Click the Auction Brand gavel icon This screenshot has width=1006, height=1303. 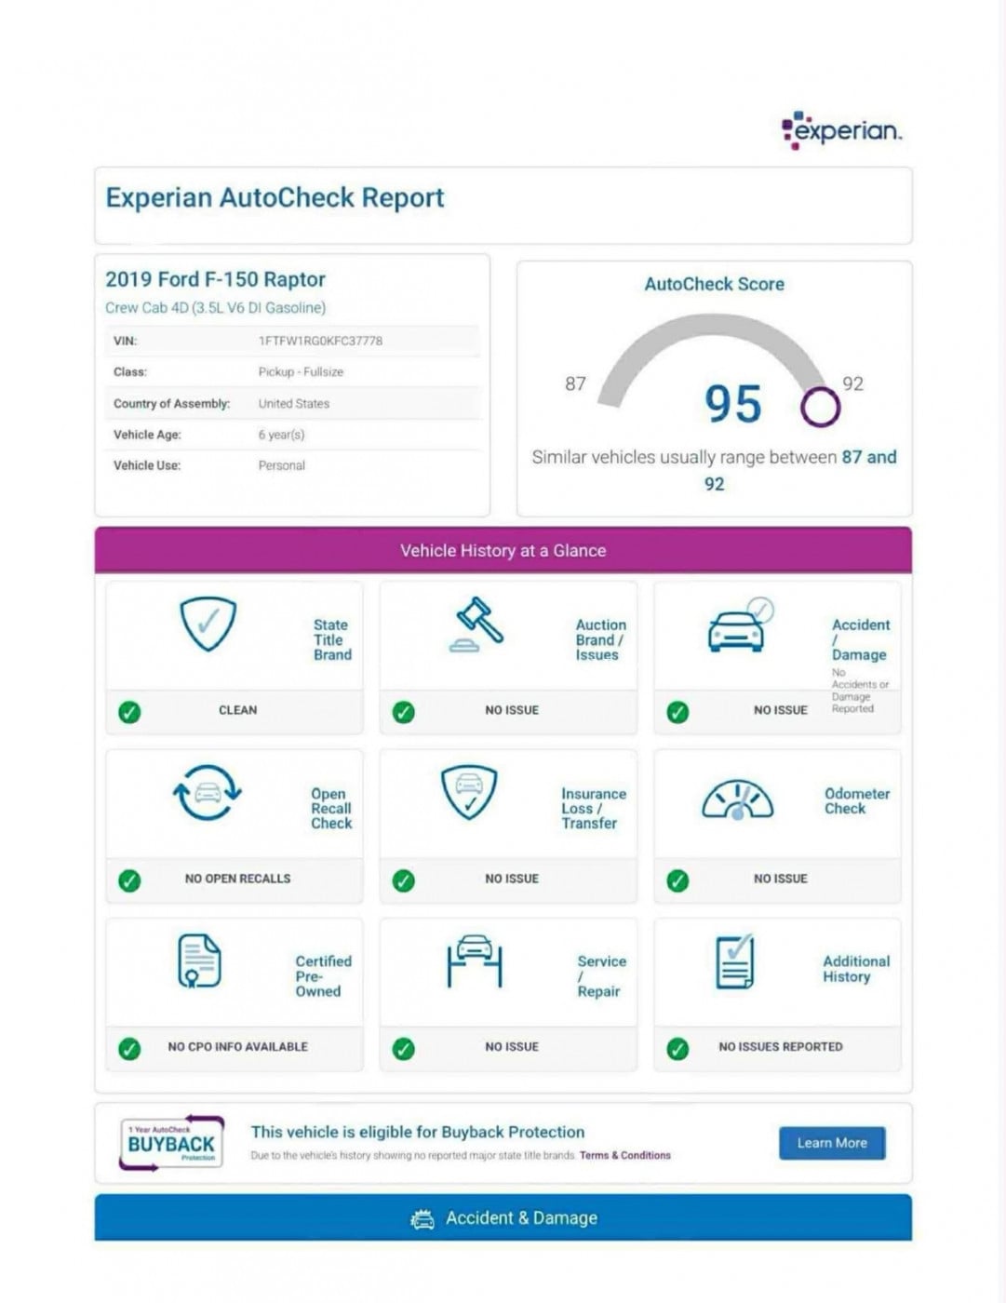tap(477, 625)
